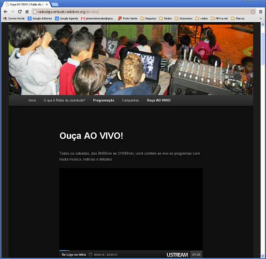
Task: Go to the Início page link
Action: tap(32, 101)
